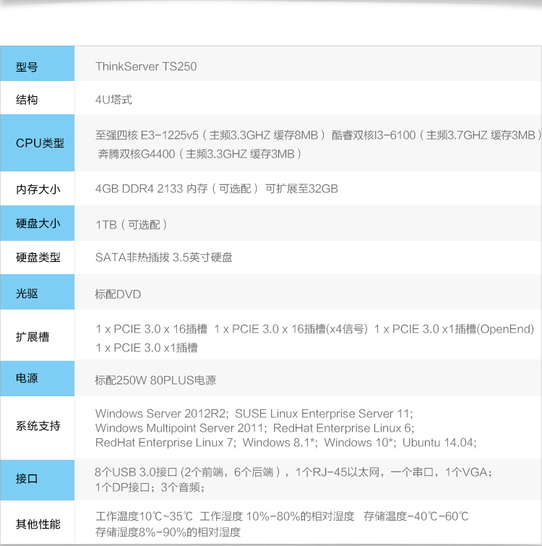Select the 标配250W 80PLUS电源 text
Viewport: 542px width, 546px height.
[155, 380]
